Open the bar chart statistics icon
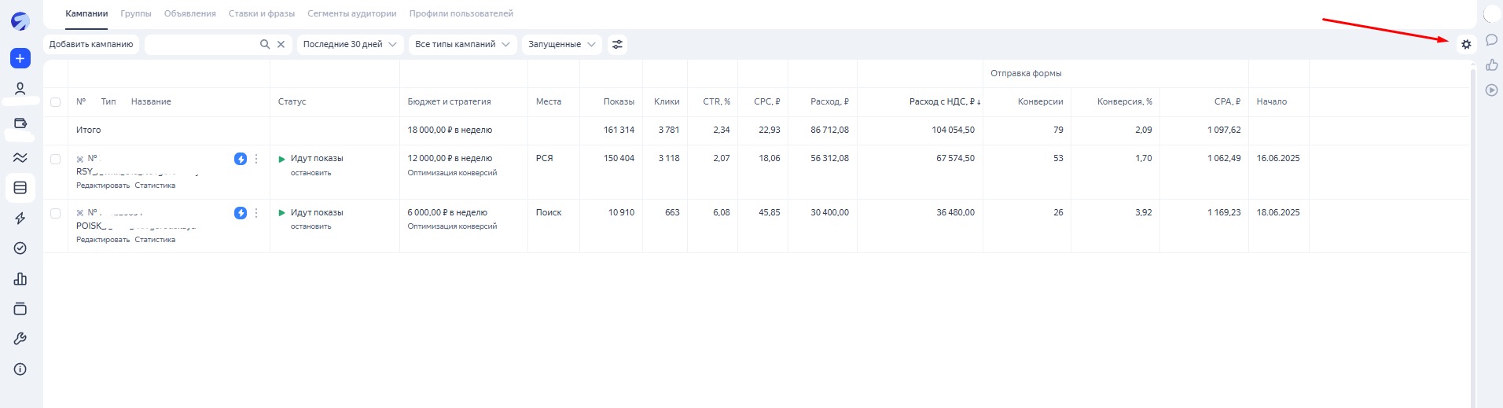The image size is (1503, 408). tap(20, 279)
